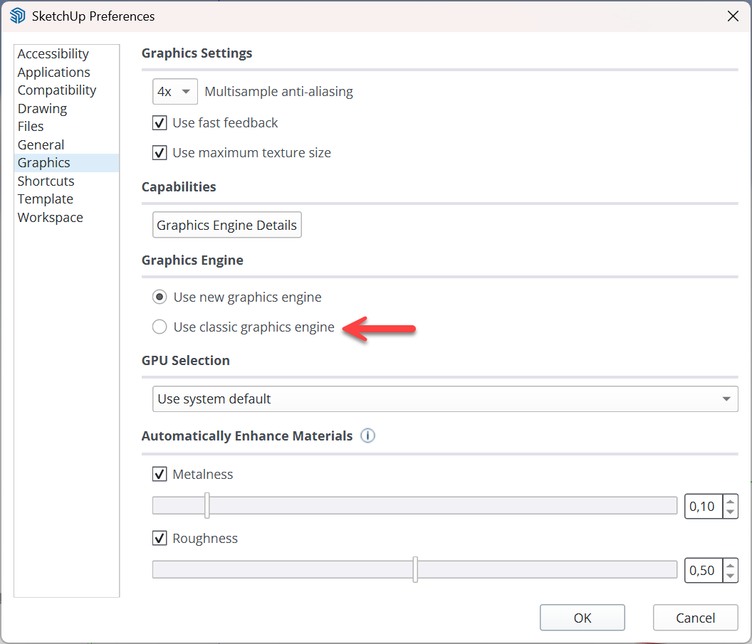Open Drawing preferences category

click(x=67, y=108)
